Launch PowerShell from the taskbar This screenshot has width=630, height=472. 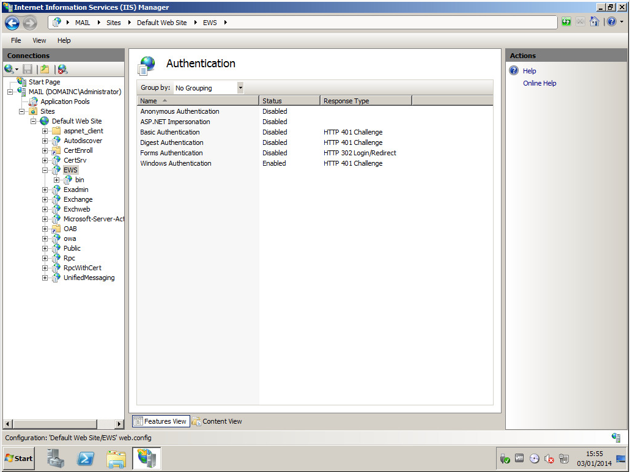coord(86,459)
